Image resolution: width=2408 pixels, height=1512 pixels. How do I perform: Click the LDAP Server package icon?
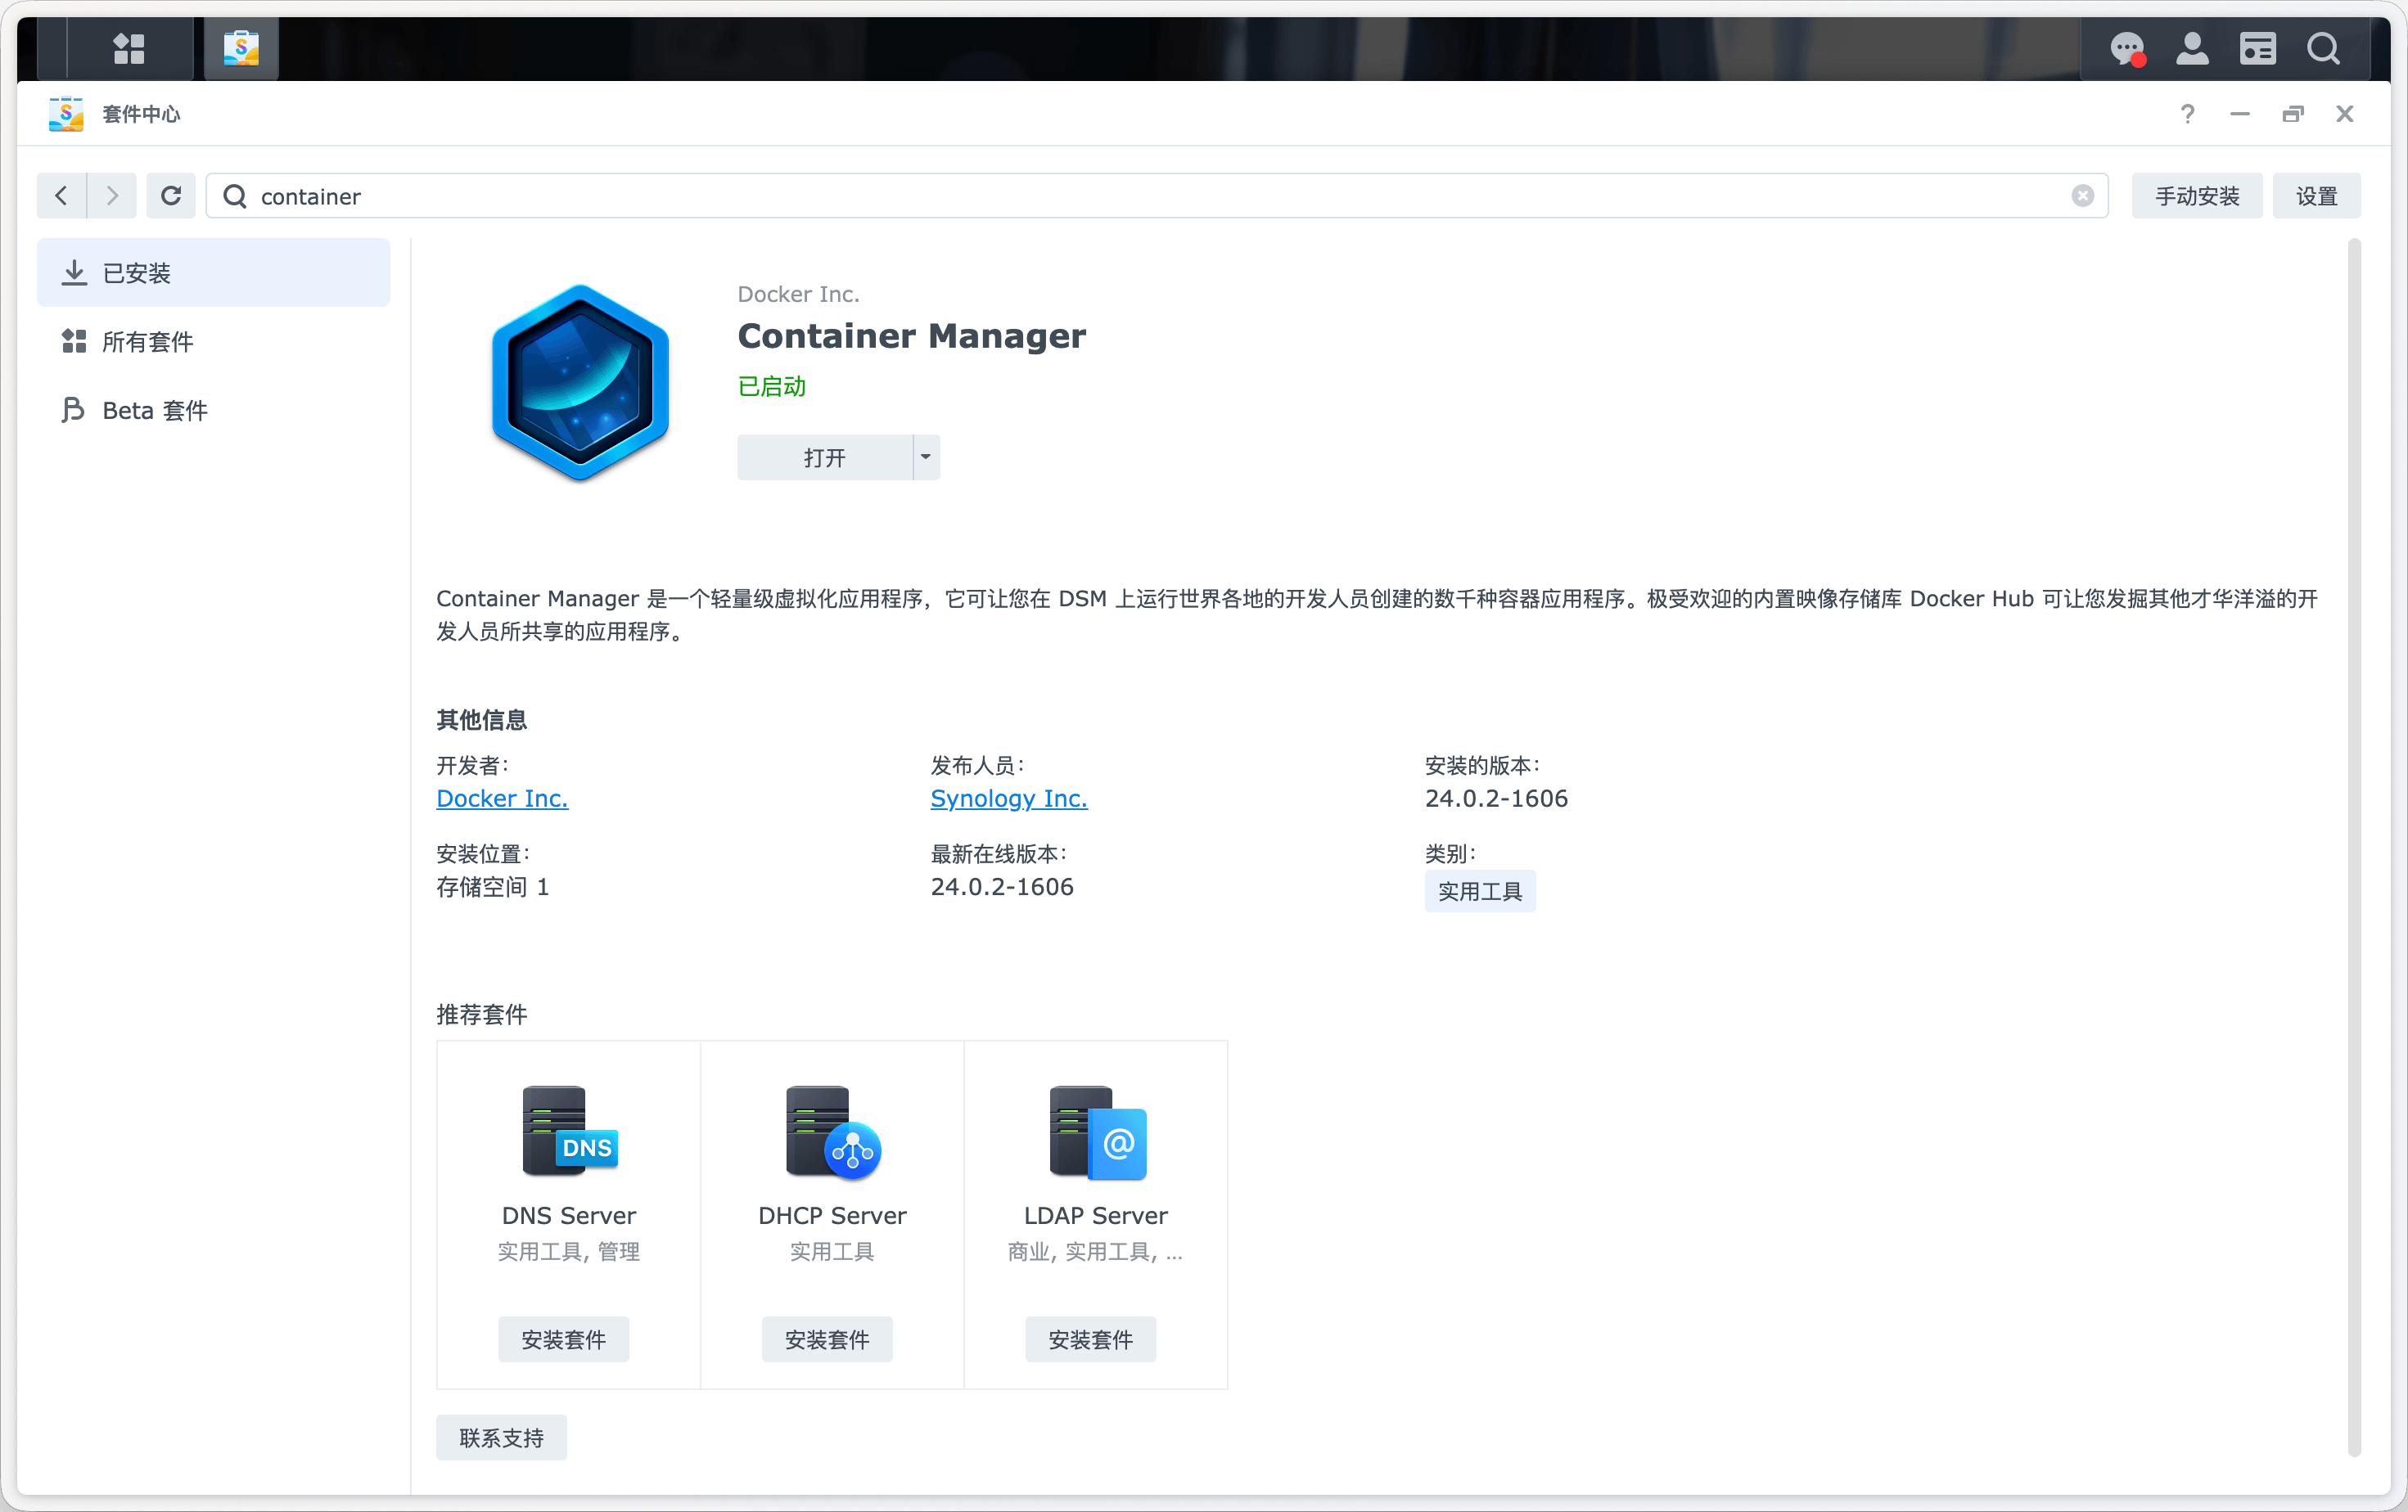coord(1096,1132)
